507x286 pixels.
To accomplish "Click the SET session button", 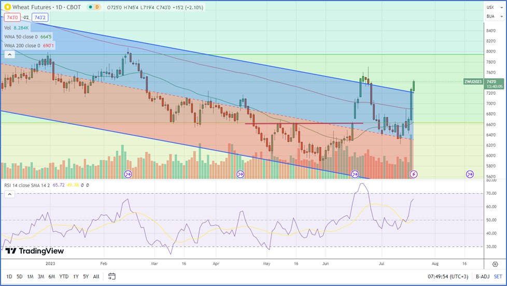I will pos(498,277).
